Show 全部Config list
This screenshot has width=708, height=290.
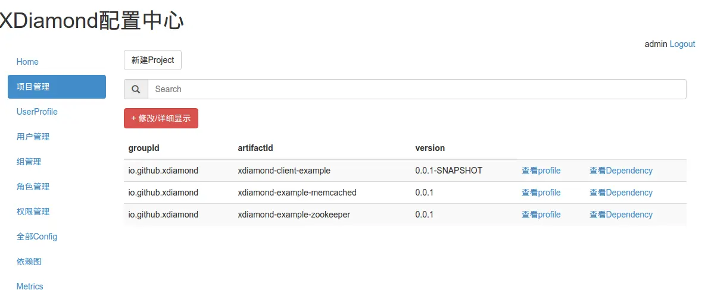(x=37, y=237)
